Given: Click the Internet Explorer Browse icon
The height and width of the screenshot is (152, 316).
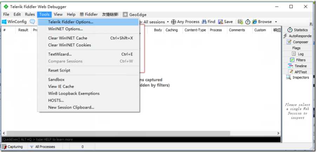Looking at the screenshot, I should click(255, 22).
